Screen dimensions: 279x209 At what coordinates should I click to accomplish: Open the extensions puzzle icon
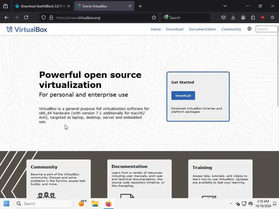point(253,18)
